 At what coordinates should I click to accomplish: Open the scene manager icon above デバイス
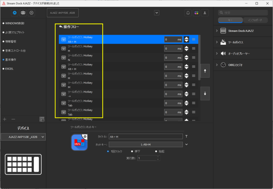point(42,119)
